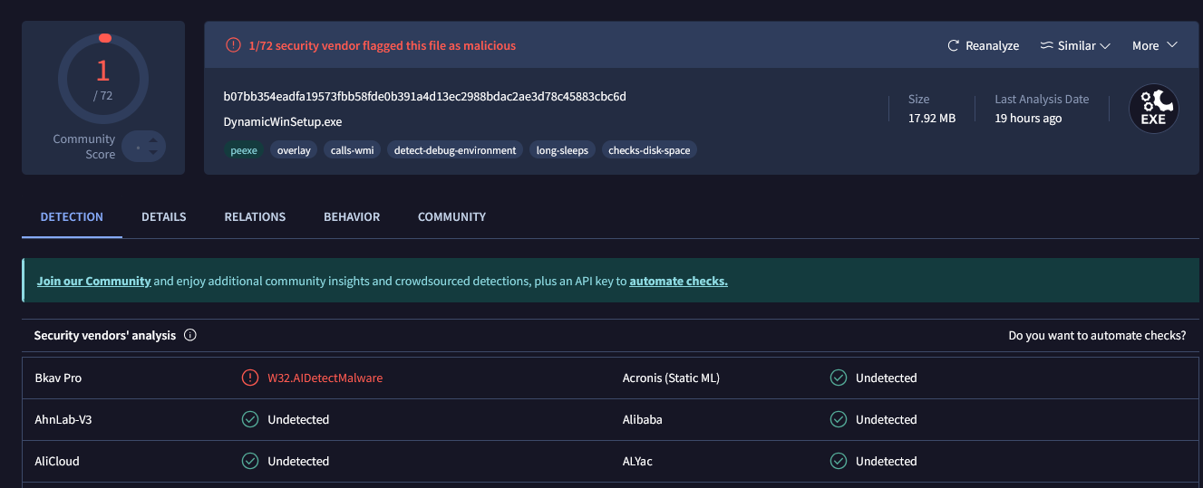The width and height of the screenshot is (1203, 488).
Task: Click AhnLab-V3's green undetected checkmark icon
Action: tap(250, 419)
